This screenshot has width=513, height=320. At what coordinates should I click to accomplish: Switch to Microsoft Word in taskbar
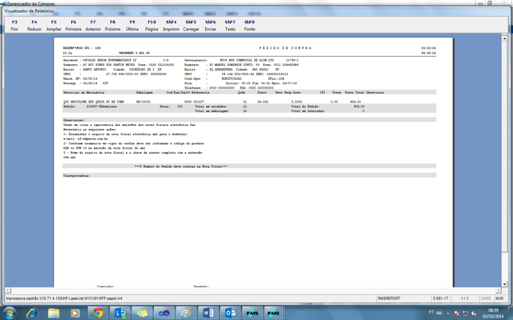tap(208, 313)
